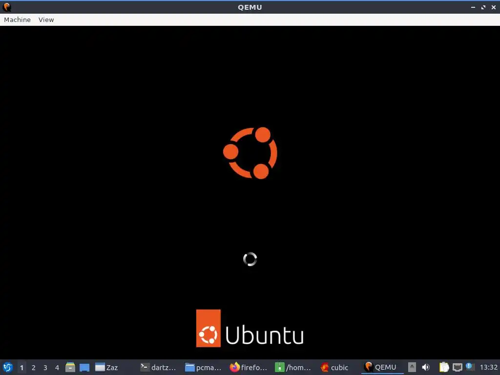Open update notification tray icon
Viewport: 500px width, 375px height.
pos(469,367)
